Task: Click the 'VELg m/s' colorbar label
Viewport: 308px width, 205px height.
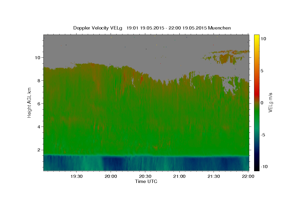Action: pos(270,102)
